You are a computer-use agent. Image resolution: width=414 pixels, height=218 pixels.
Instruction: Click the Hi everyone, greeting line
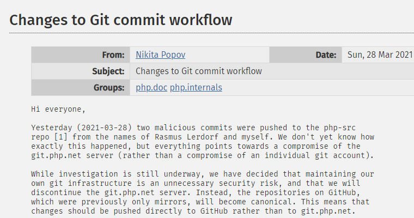(x=58, y=109)
